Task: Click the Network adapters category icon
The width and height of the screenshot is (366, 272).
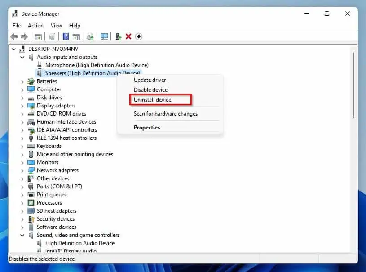Action: tap(31, 170)
